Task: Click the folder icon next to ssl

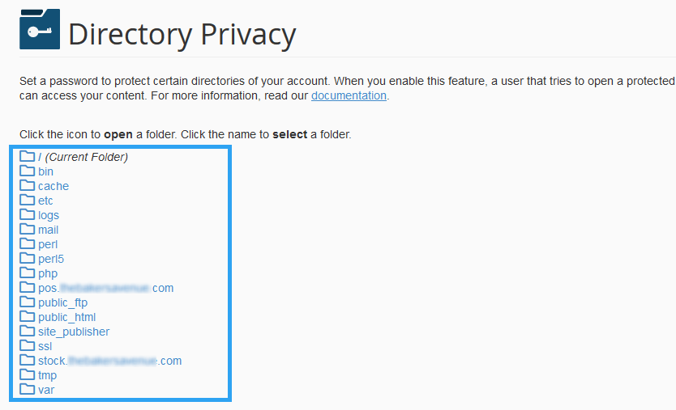Action: coord(28,346)
